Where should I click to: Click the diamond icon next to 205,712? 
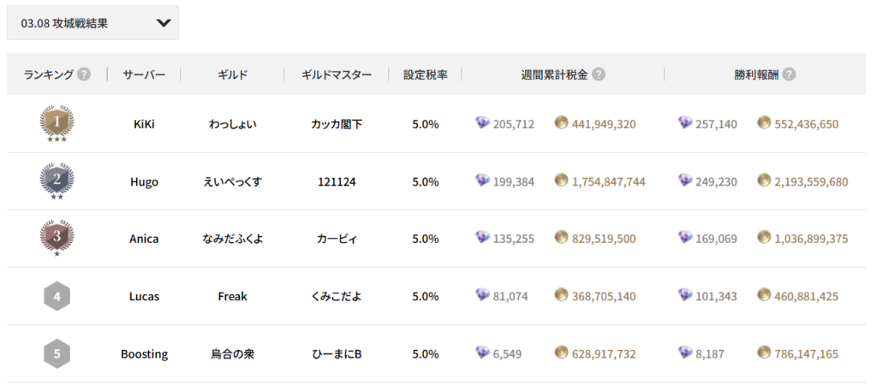coord(482,124)
